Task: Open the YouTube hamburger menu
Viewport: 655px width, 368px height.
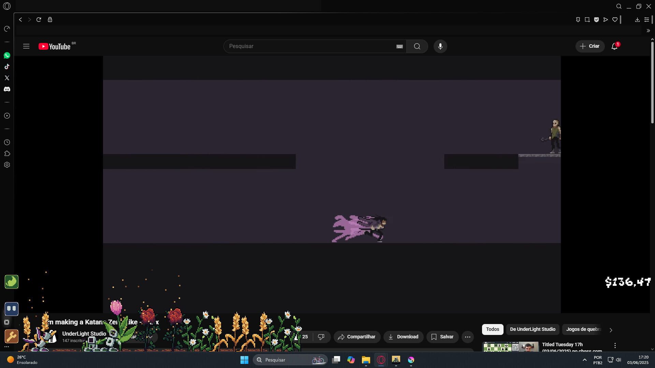Action: [26, 46]
